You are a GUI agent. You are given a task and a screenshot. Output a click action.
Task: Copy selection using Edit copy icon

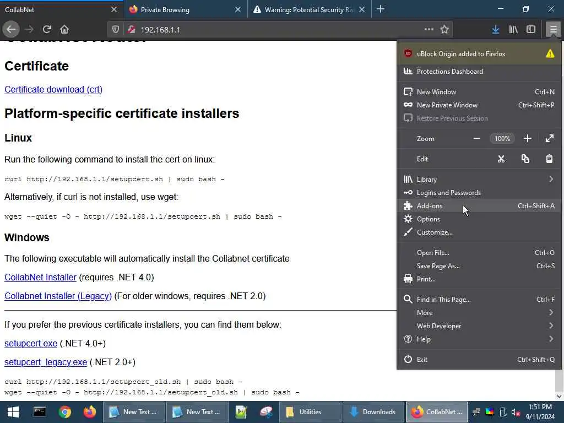(x=525, y=159)
